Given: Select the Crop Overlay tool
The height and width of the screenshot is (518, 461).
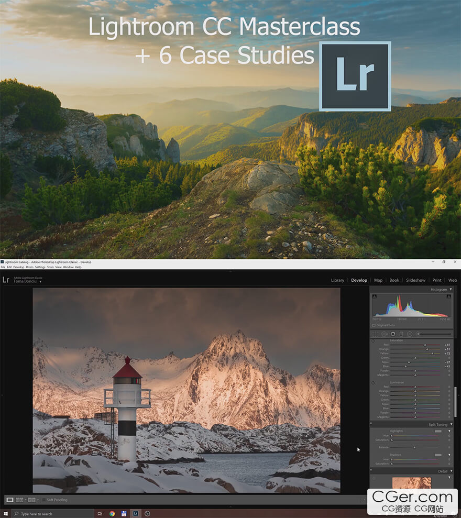Looking at the screenshot, I should (x=375, y=334).
